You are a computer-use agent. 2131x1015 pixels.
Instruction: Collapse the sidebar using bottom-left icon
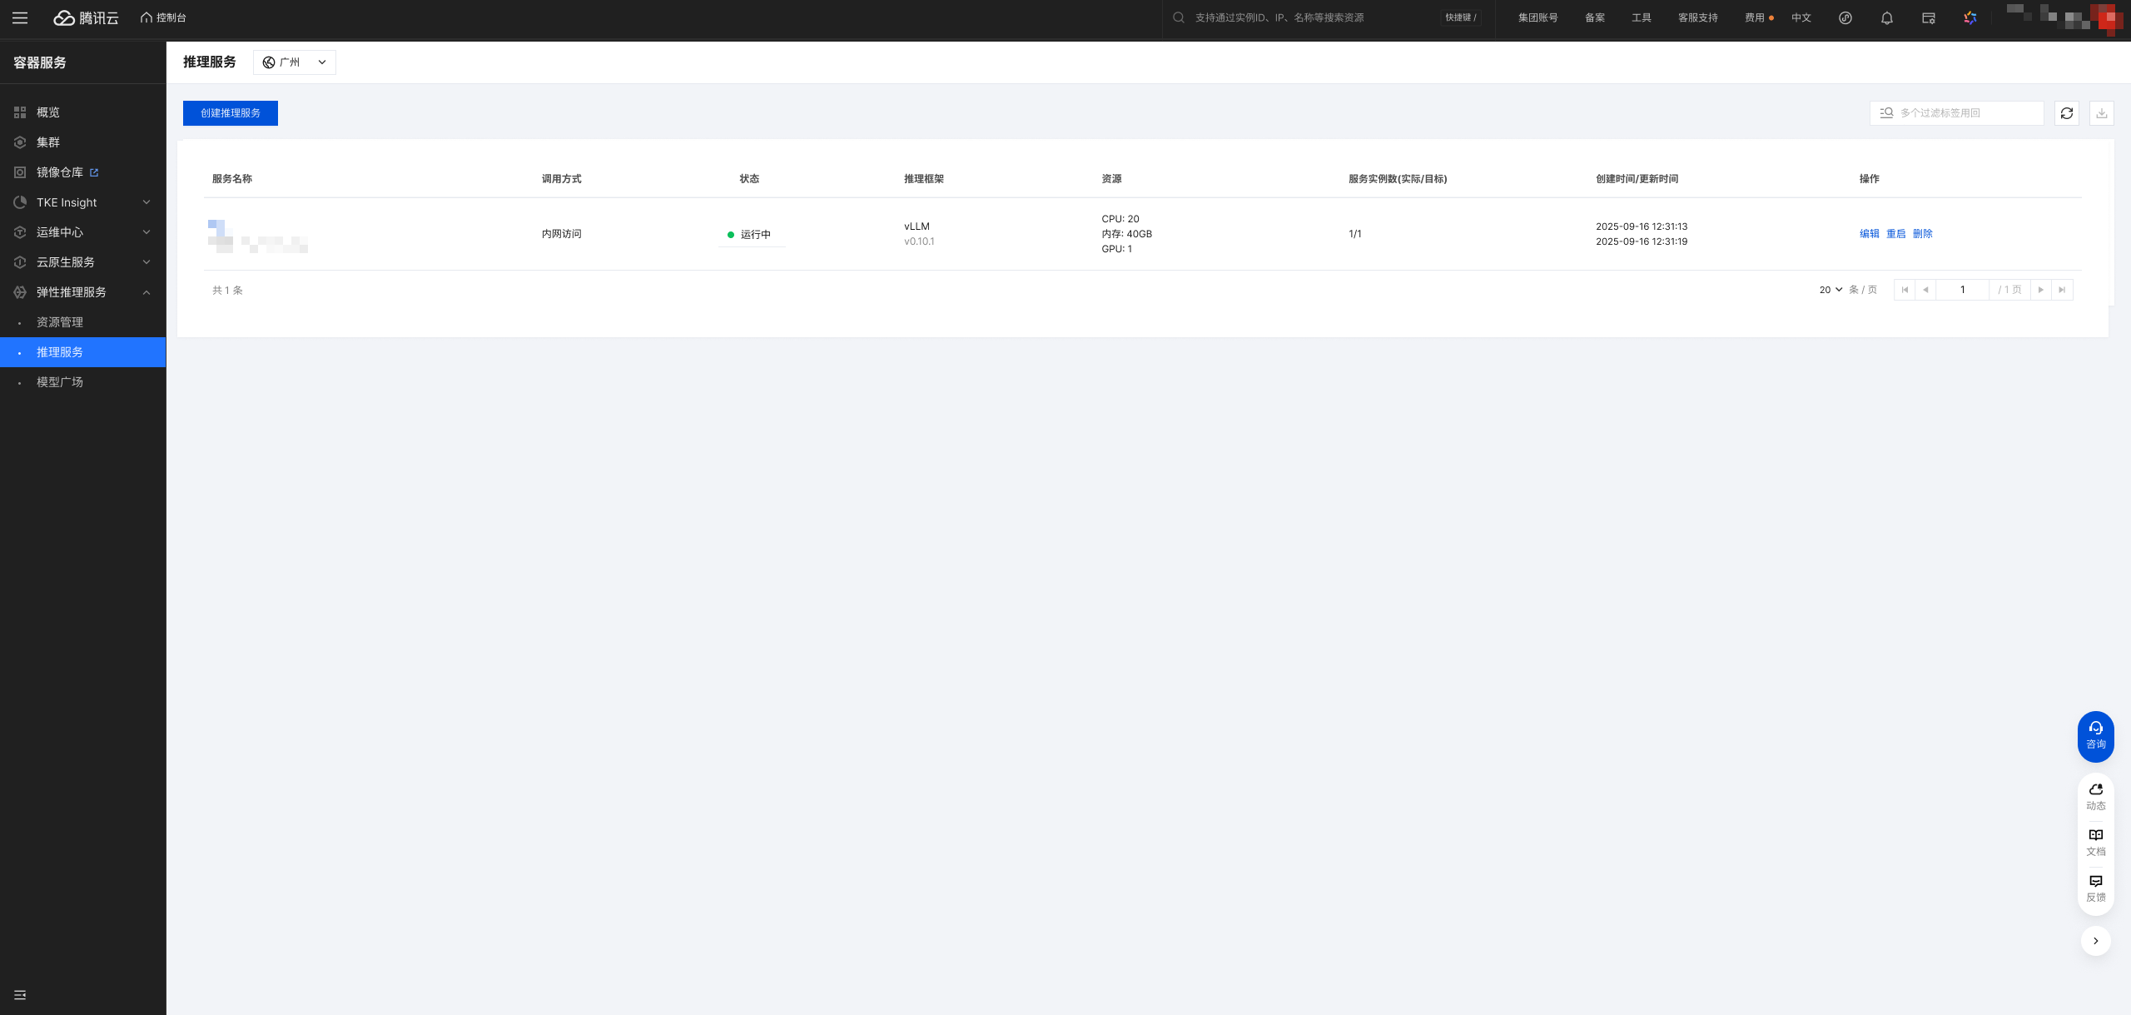click(20, 994)
